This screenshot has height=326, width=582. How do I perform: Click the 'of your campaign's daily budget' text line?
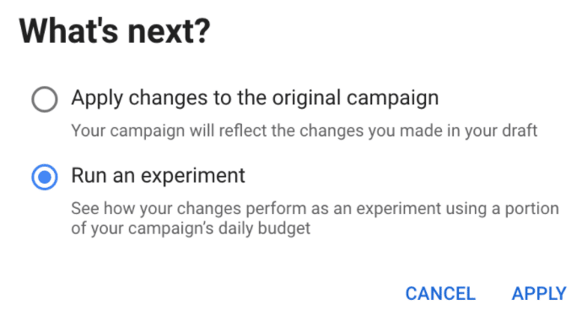coord(191,228)
